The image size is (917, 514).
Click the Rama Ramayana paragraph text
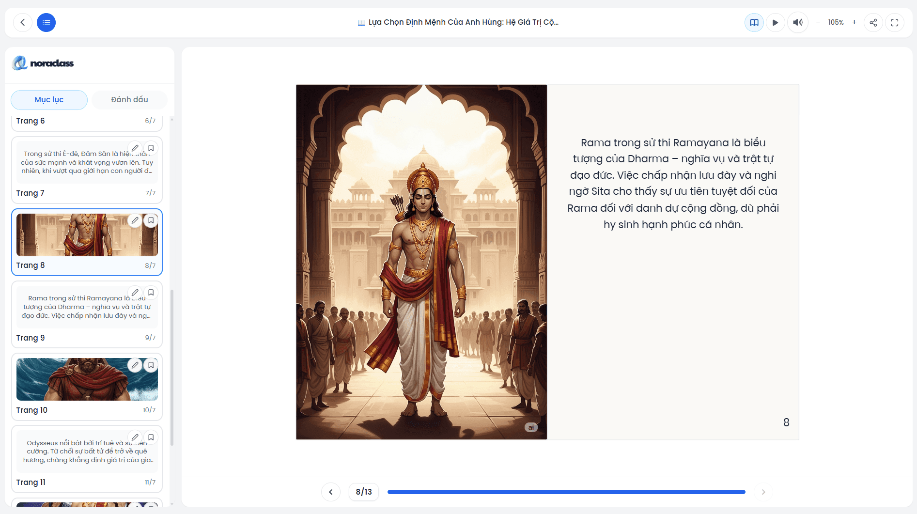coord(673,184)
